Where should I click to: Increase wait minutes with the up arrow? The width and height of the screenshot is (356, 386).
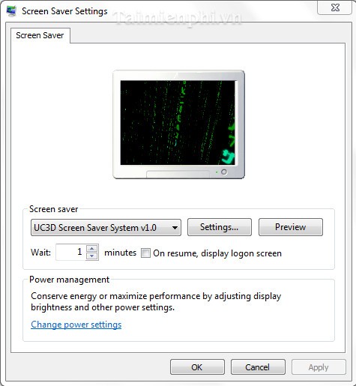coord(92,248)
